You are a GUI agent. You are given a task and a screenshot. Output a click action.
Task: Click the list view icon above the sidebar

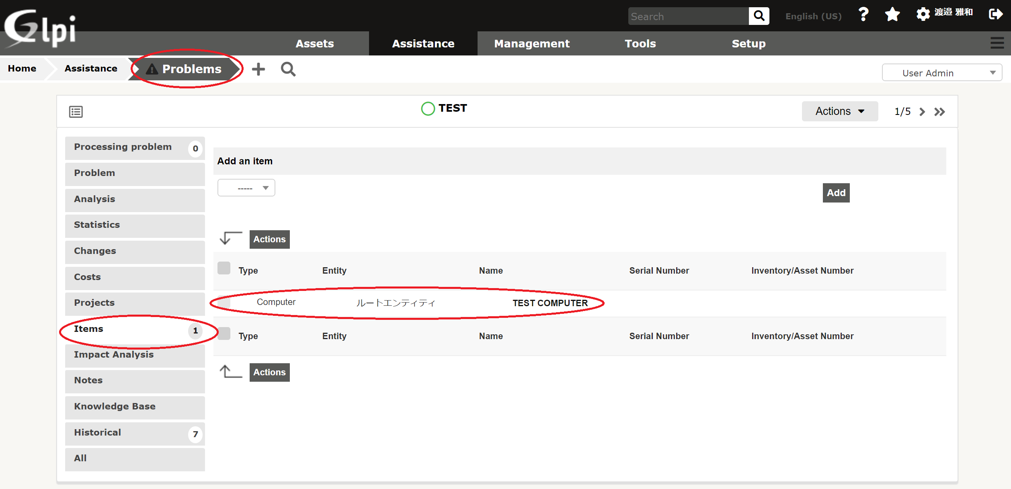(76, 111)
